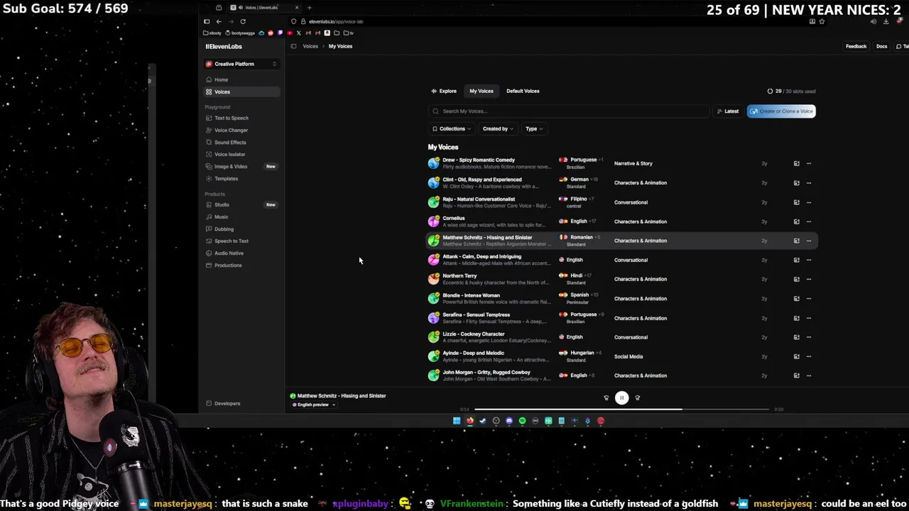Open Voices in the sidebar
The width and height of the screenshot is (909, 511).
(241, 92)
